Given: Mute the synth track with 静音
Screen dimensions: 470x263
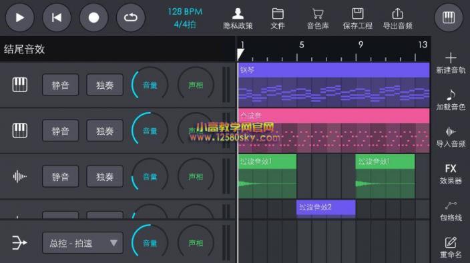Looking at the screenshot, I should point(61,131).
